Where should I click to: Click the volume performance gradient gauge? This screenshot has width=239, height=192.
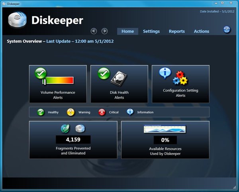pos(58,80)
